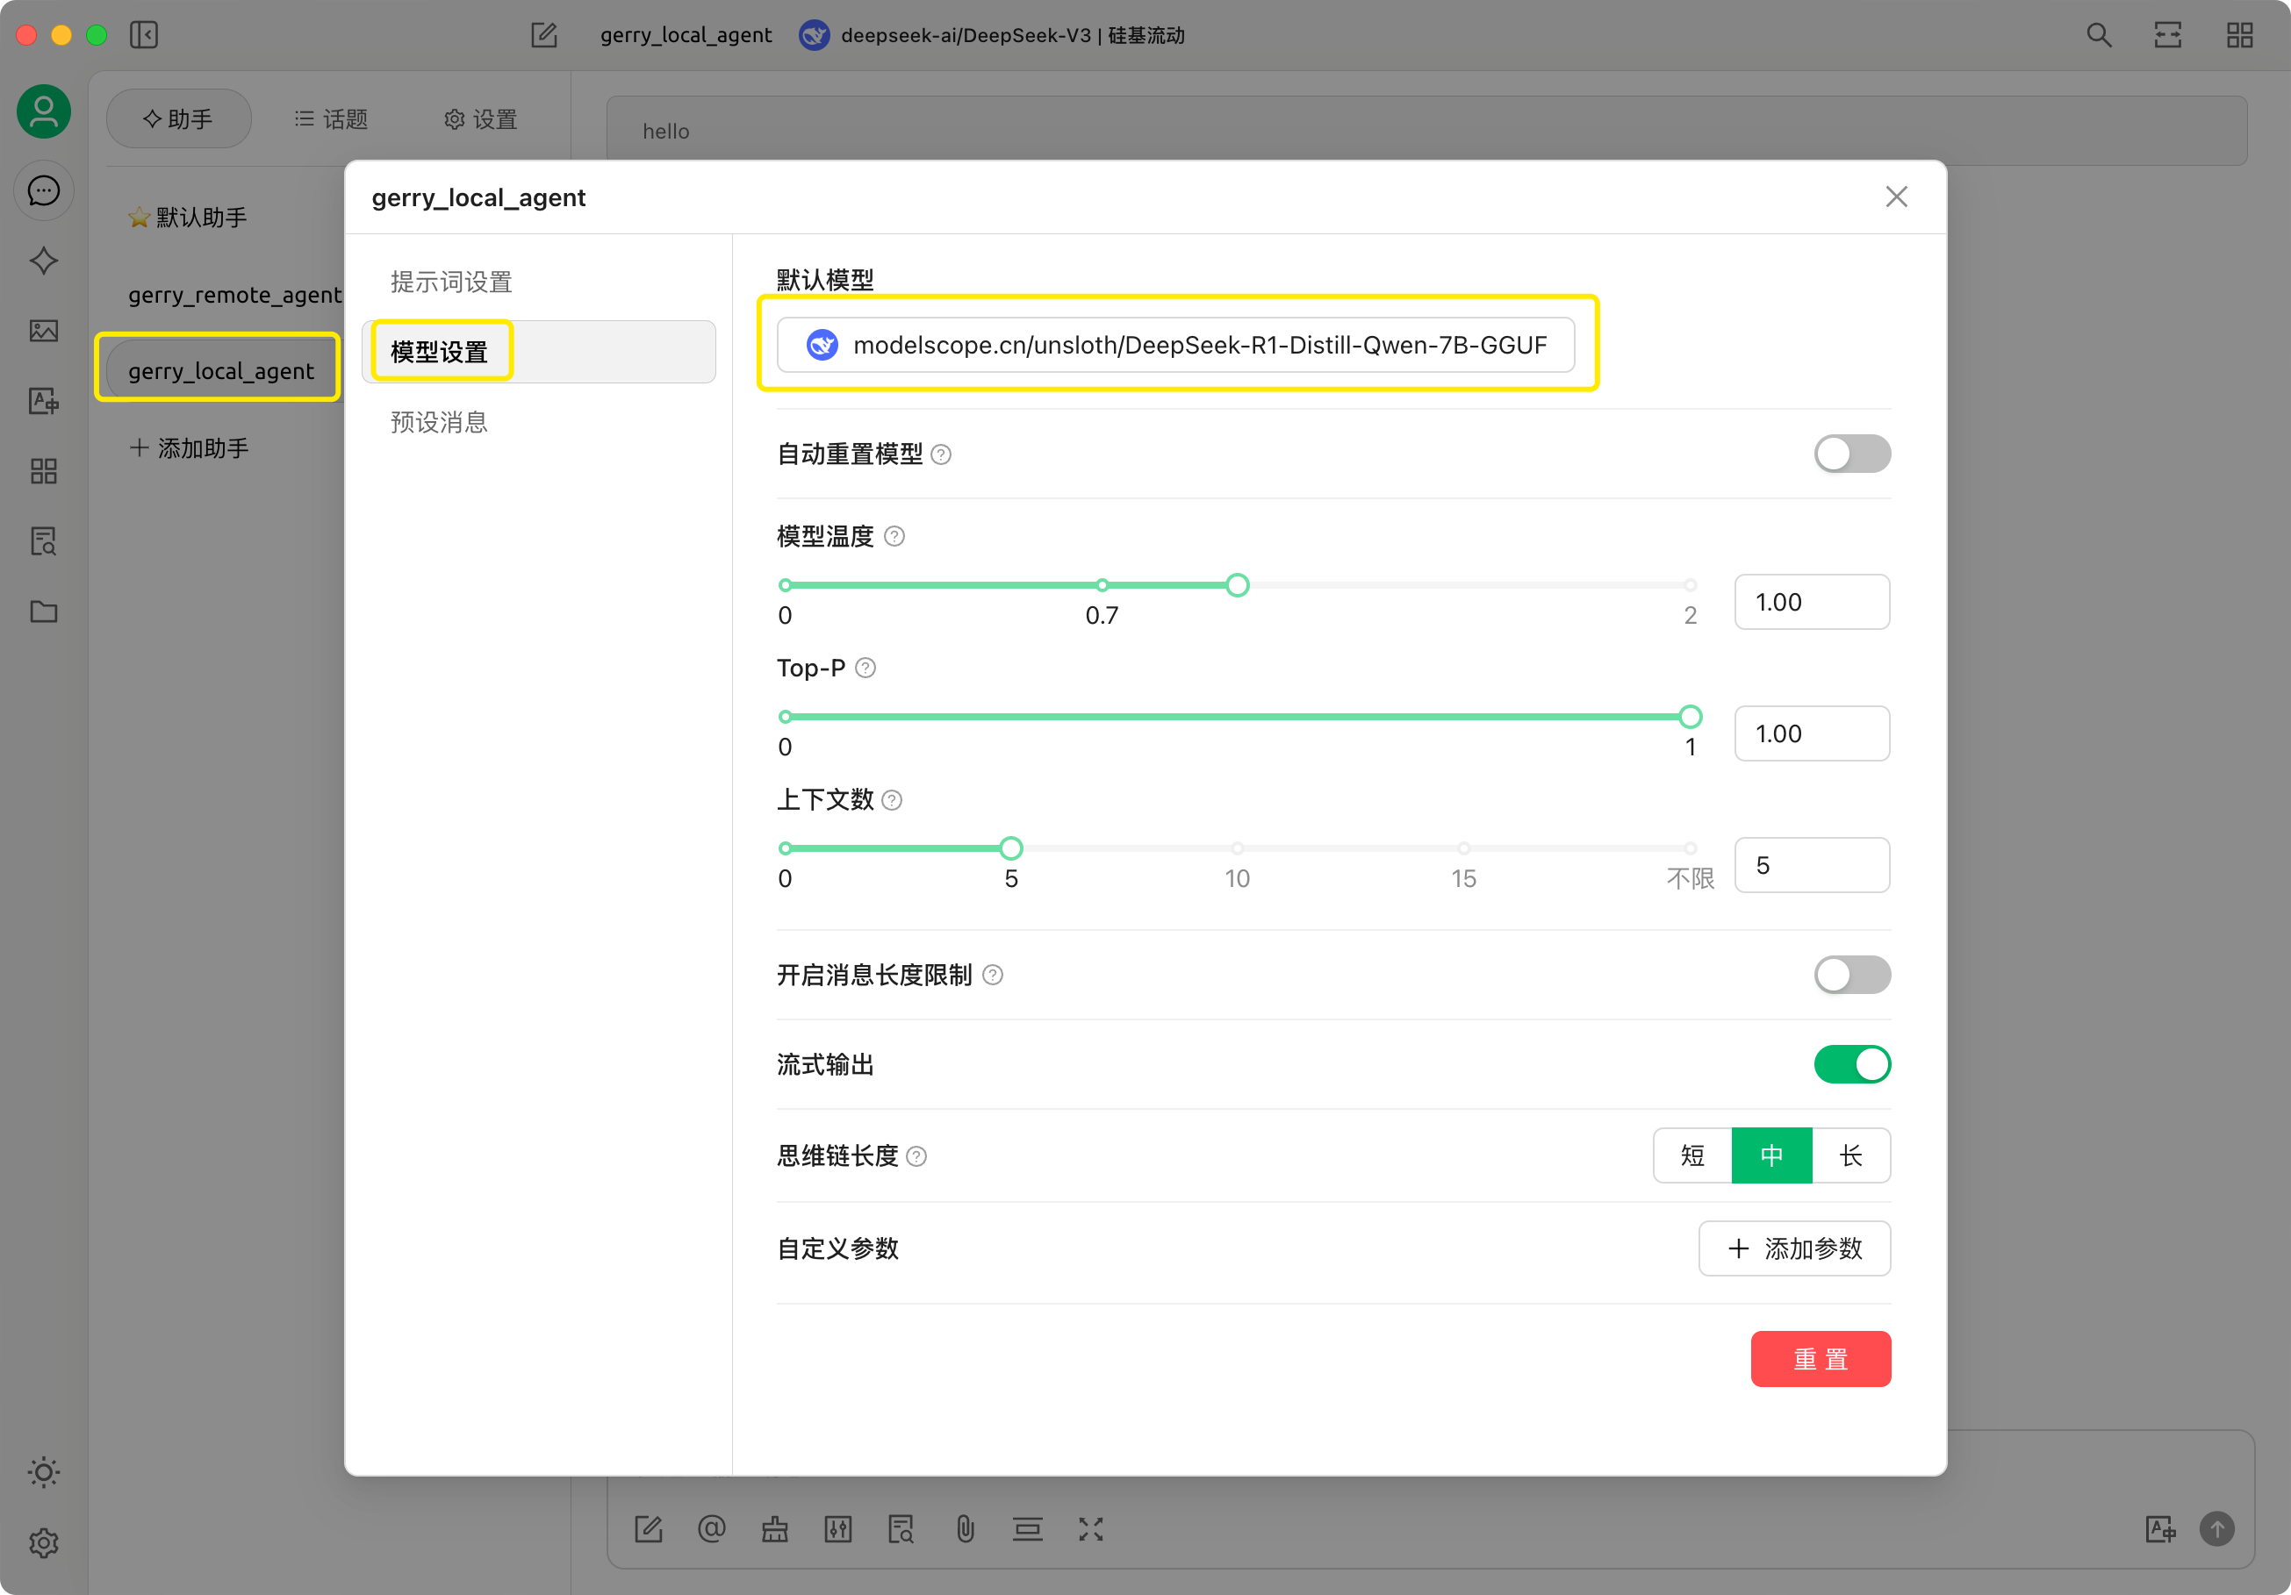2291x1595 pixels.
Task: Switch to the 设置 tab
Action: coord(481,118)
